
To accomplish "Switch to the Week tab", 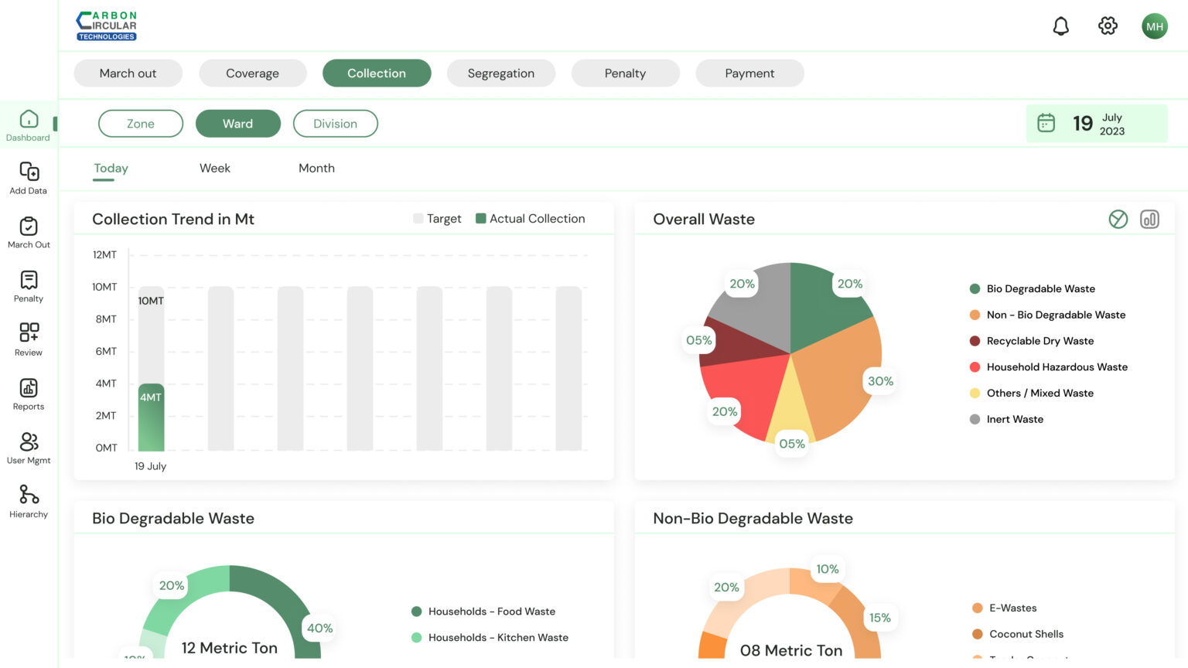I will (x=214, y=169).
